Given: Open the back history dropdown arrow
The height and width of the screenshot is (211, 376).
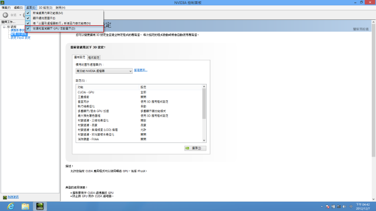Looking at the screenshot, I should [x=20, y=15].
